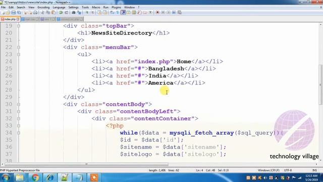Toggle Show All Characters pilcrow icon
Viewport: 323px width, 182px height.
pos(118,13)
